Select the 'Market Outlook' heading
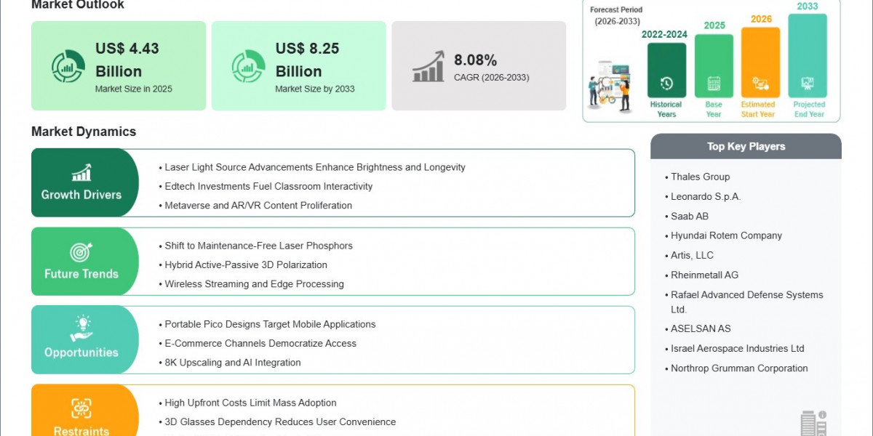 pos(78,4)
